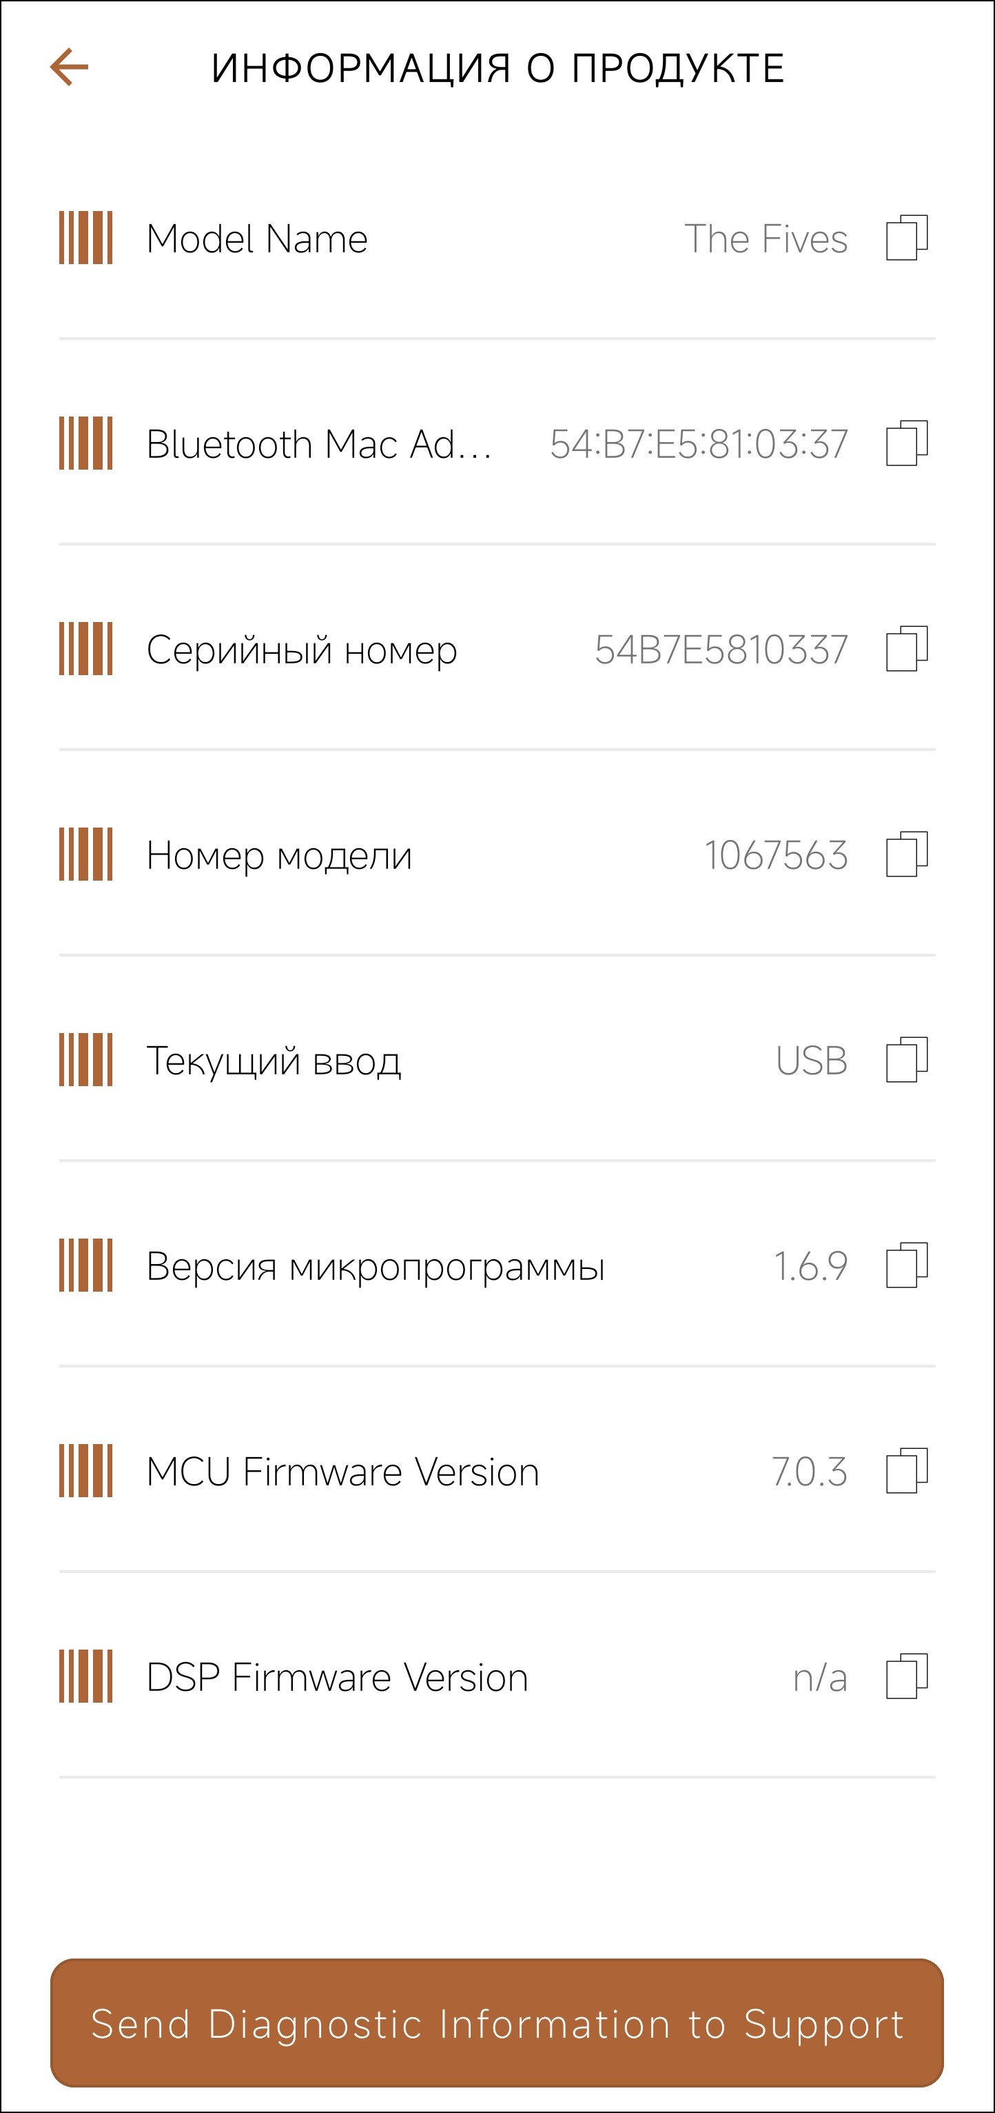Tap the Model Name barcode icon
995x2113 pixels.
point(85,238)
